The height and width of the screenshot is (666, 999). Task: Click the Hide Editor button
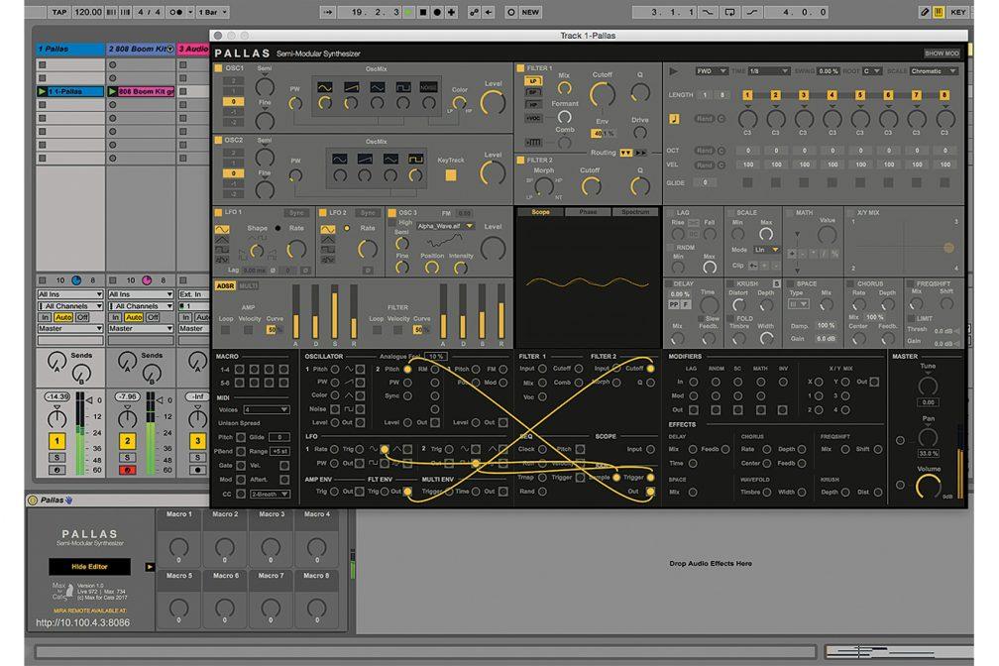click(x=89, y=567)
